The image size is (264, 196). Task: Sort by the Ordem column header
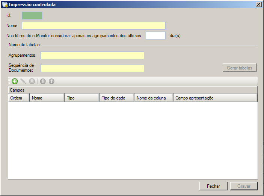click(19, 98)
